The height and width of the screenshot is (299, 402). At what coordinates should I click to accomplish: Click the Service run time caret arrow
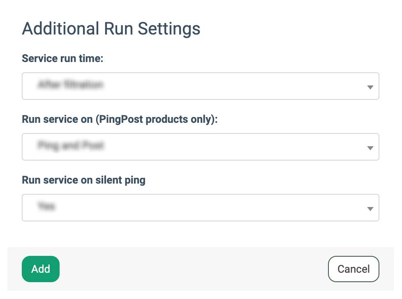point(370,87)
